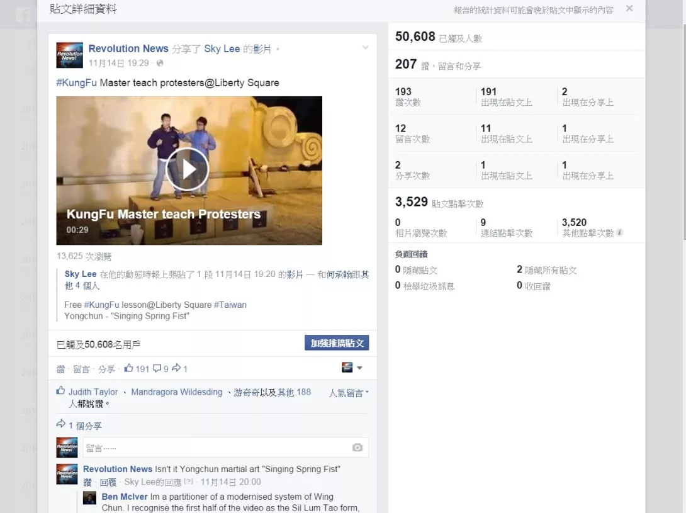Open the #KungFu hashtag in post caption
This screenshot has width=686, height=513.
[x=77, y=82]
